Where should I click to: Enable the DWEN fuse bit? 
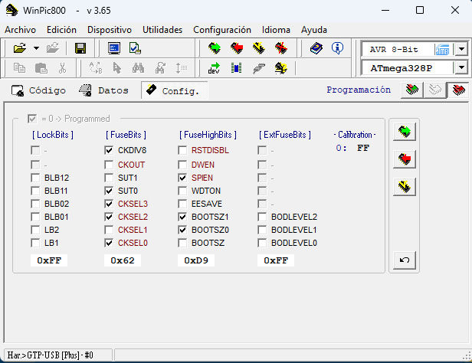pos(182,165)
